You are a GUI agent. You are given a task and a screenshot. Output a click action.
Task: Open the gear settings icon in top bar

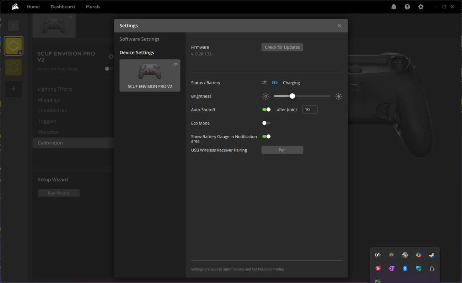coord(421,7)
